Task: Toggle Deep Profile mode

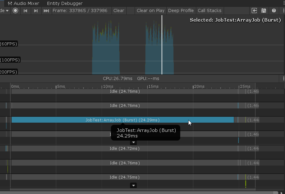Action: [181, 11]
